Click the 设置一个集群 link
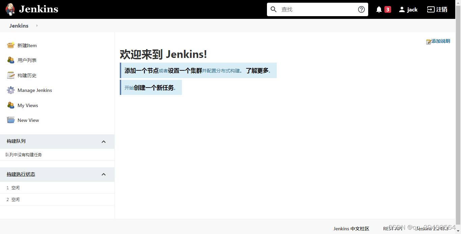461x234 pixels. tap(185, 70)
